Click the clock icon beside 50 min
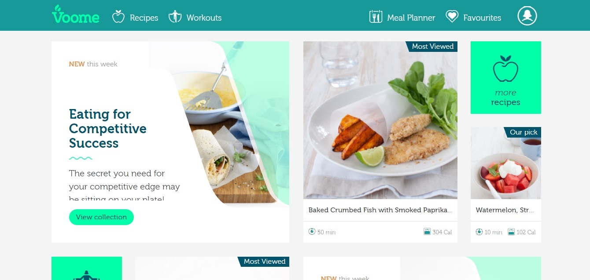The width and height of the screenshot is (590, 280). coord(312,232)
